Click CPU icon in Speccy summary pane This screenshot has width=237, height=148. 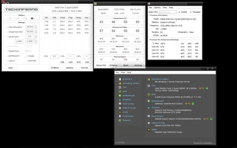coord(149,86)
